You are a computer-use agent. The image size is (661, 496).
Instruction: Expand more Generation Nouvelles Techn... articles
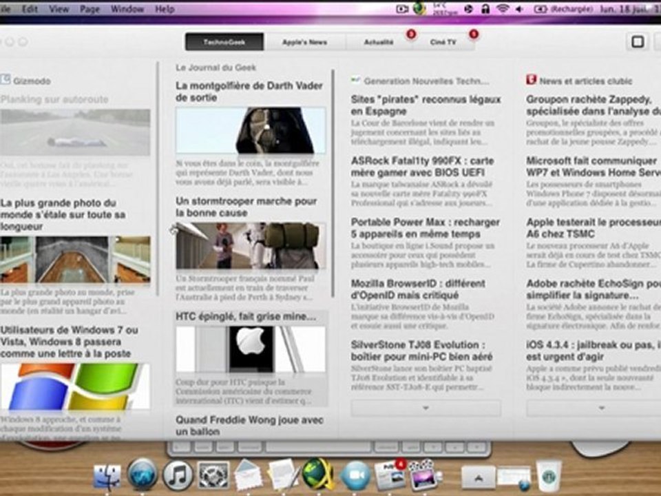coord(426,408)
